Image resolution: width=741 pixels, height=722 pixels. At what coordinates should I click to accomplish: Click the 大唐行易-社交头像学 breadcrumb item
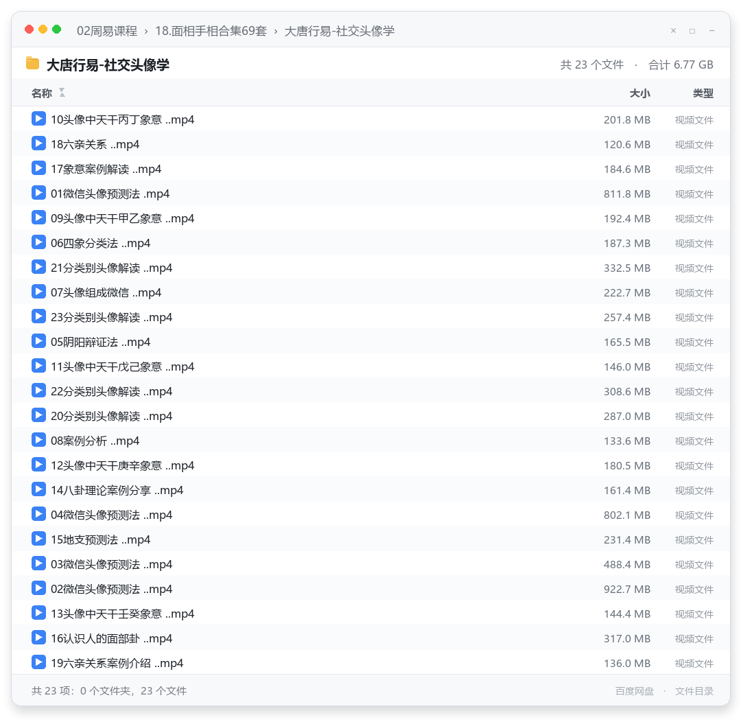[x=340, y=31]
